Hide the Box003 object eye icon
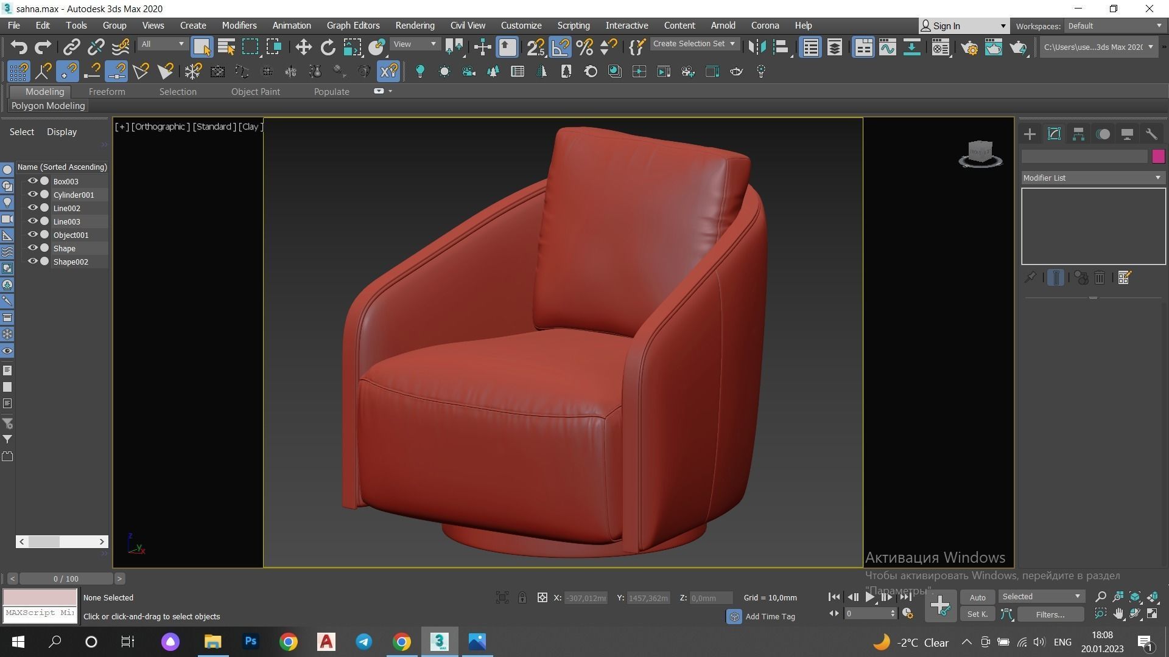 [x=33, y=181]
